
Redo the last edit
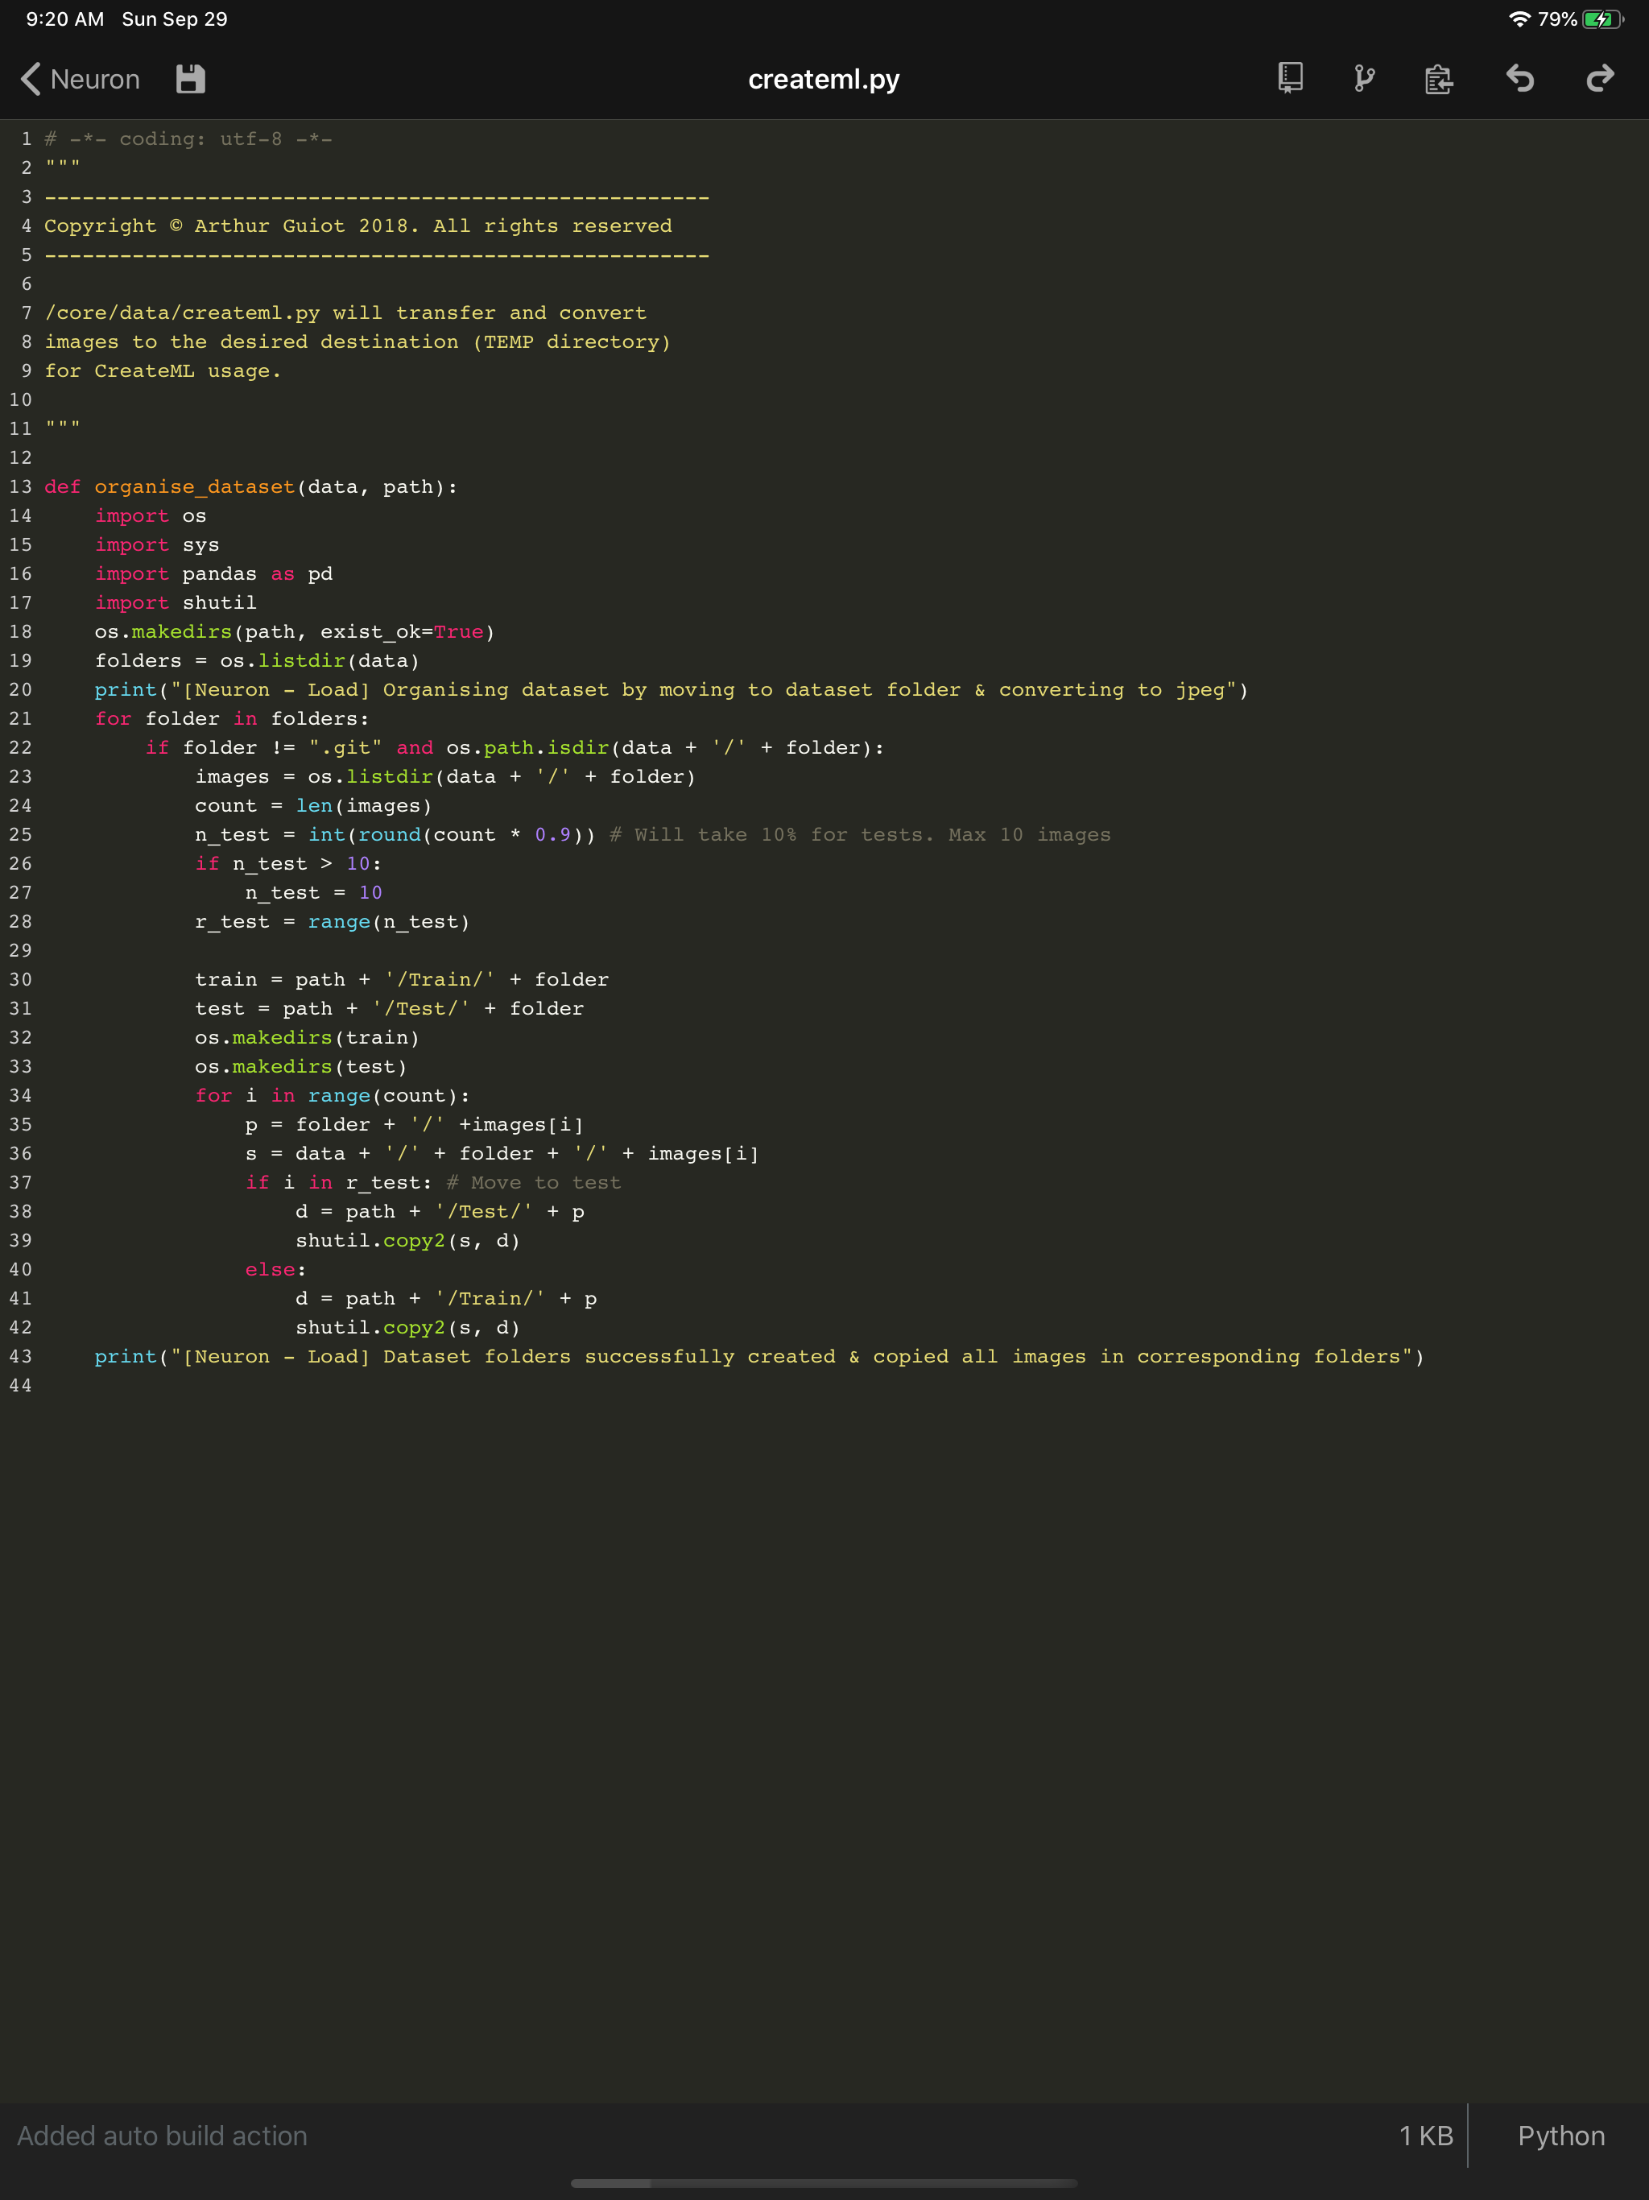[1598, 79]
